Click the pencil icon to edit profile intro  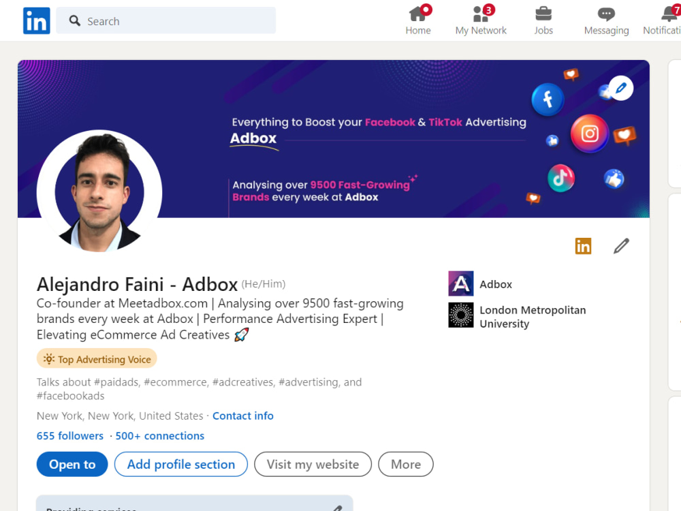[x=620, y=245]
